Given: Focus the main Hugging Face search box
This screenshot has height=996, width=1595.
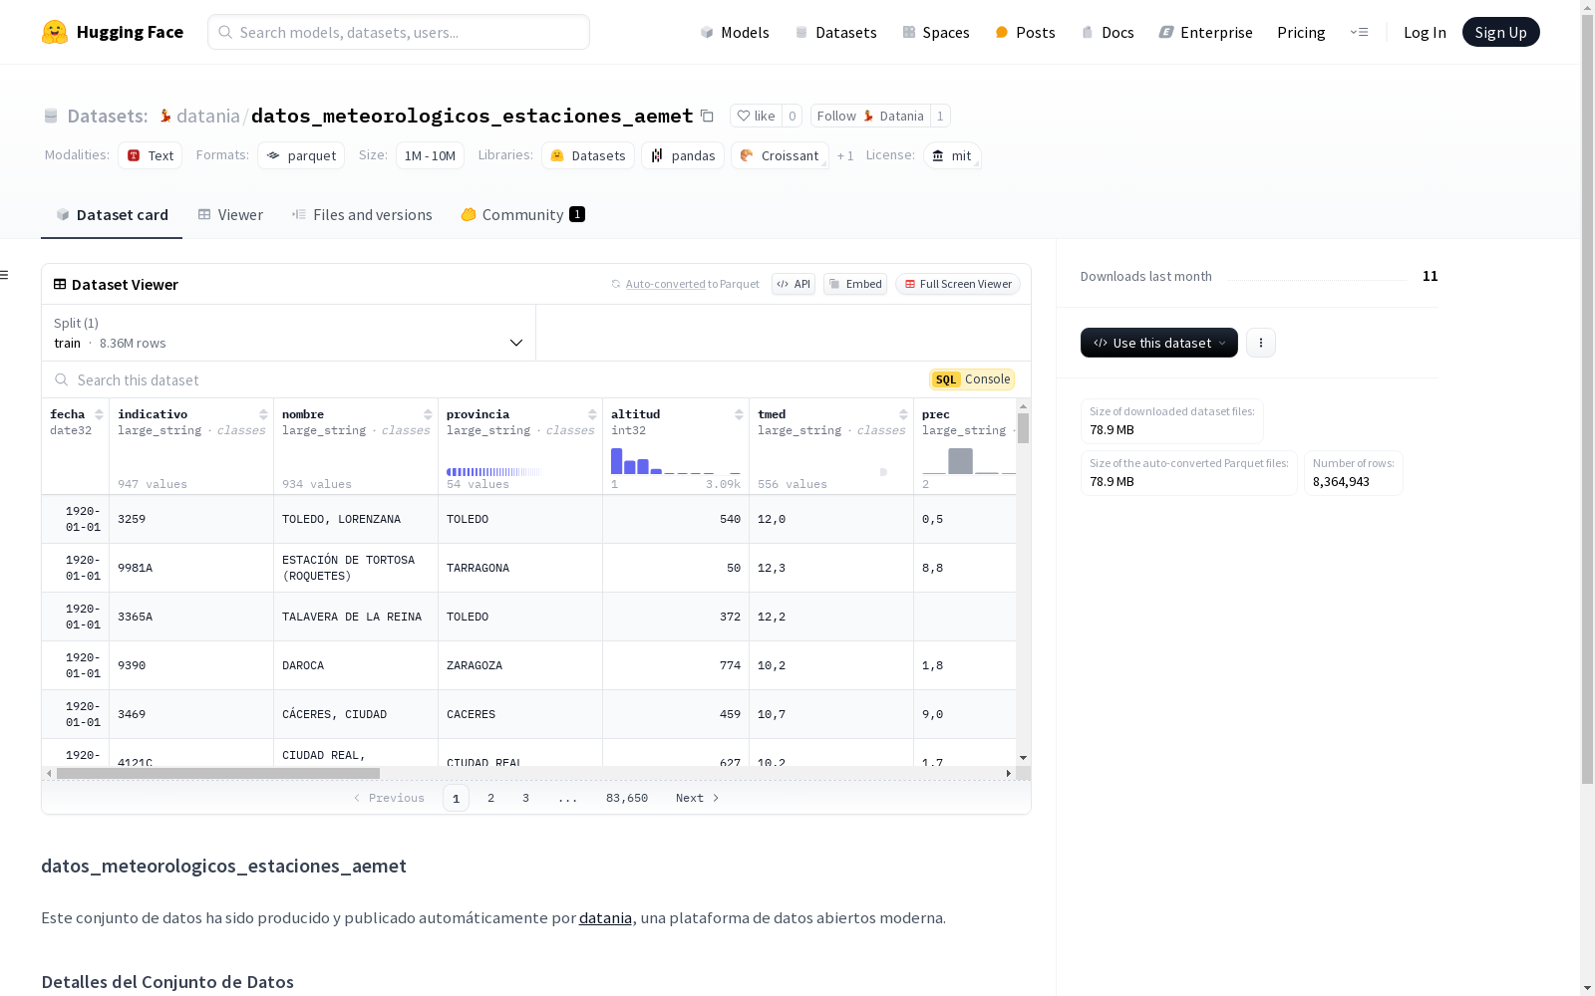Looking at the screenshot, I should click(399, 32).
